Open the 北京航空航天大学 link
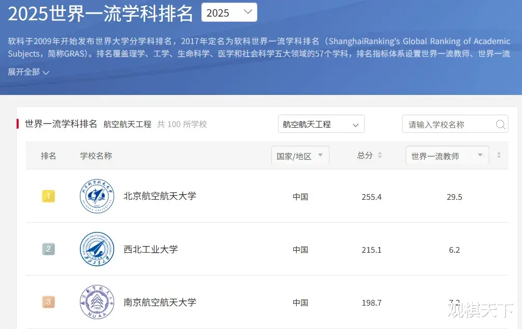Screen dimensions: 522x329 pyautogui.click(x=160, y=196)
